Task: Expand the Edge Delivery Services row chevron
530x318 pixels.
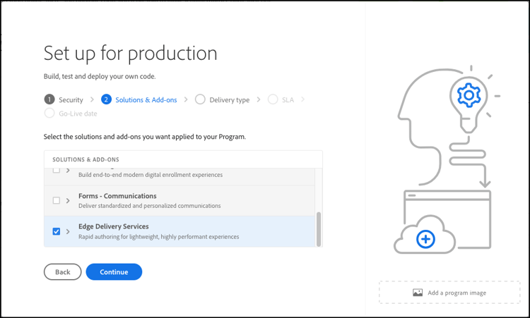Action: 68,231
